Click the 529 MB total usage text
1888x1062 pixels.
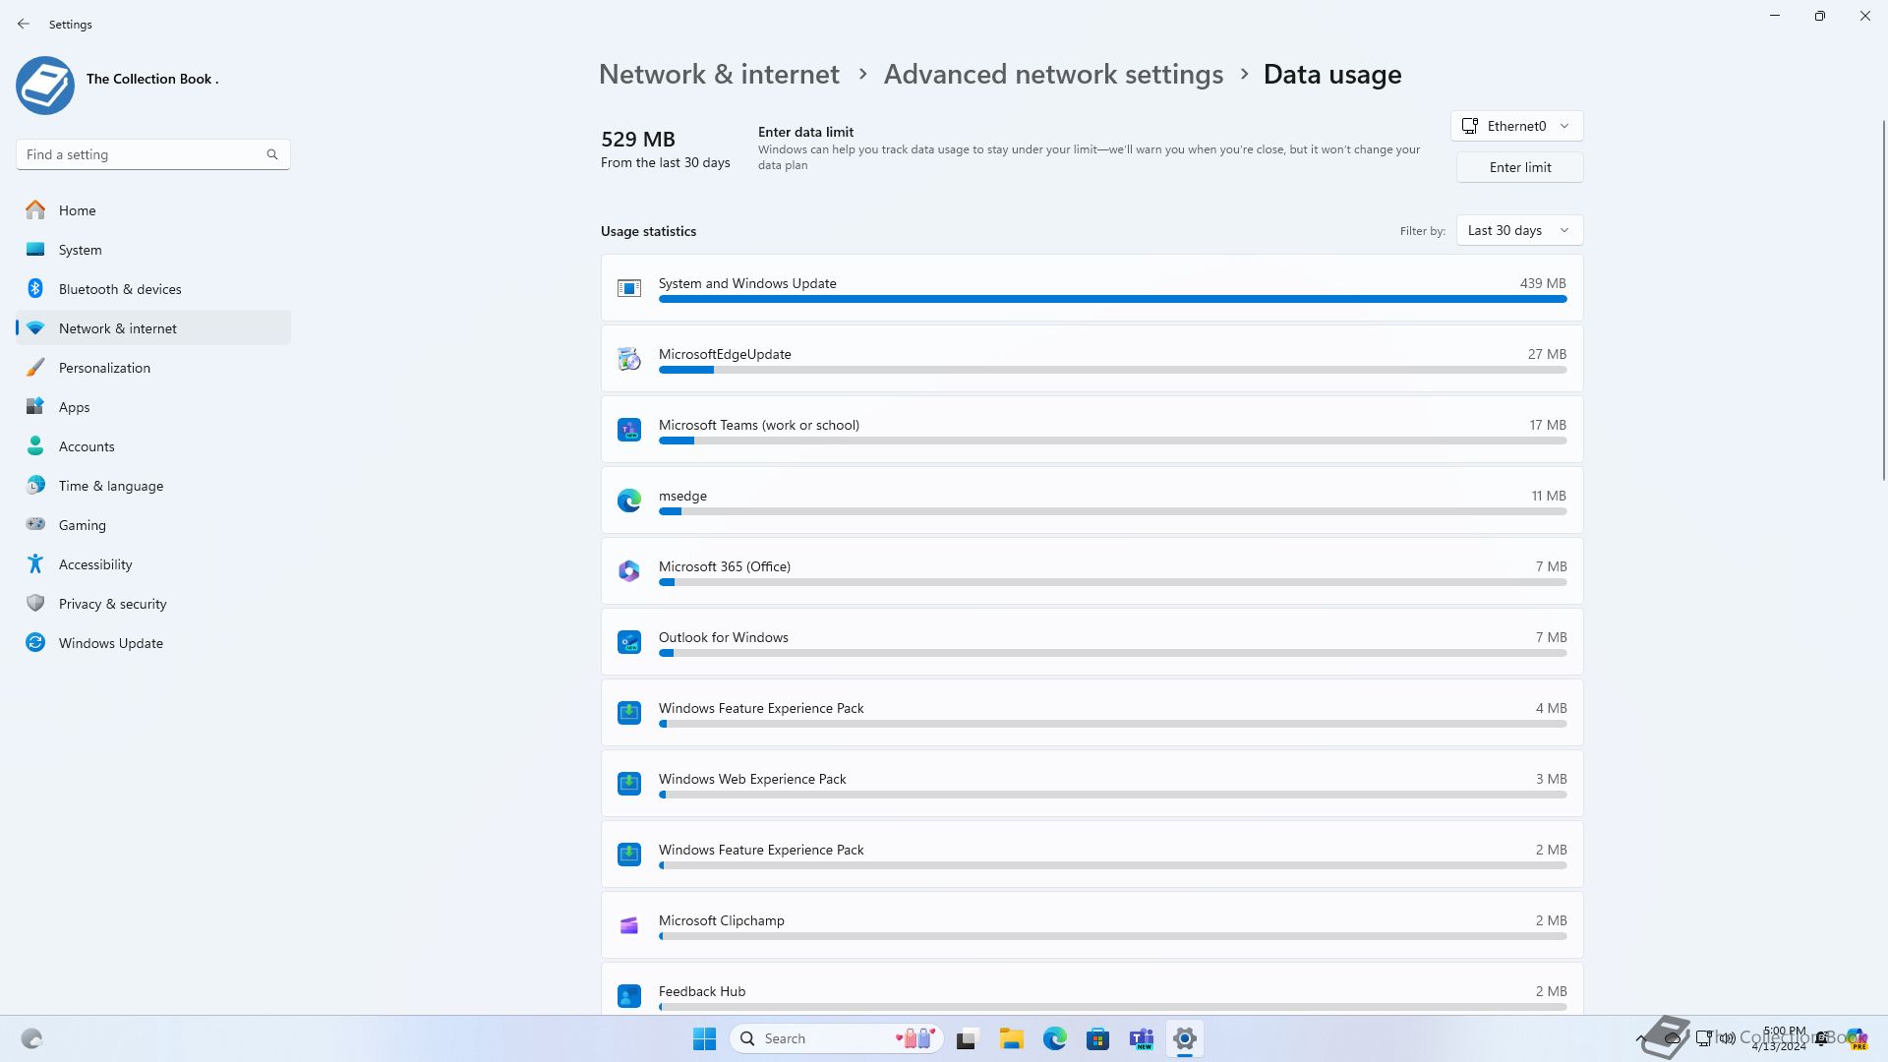coord(638,140)
